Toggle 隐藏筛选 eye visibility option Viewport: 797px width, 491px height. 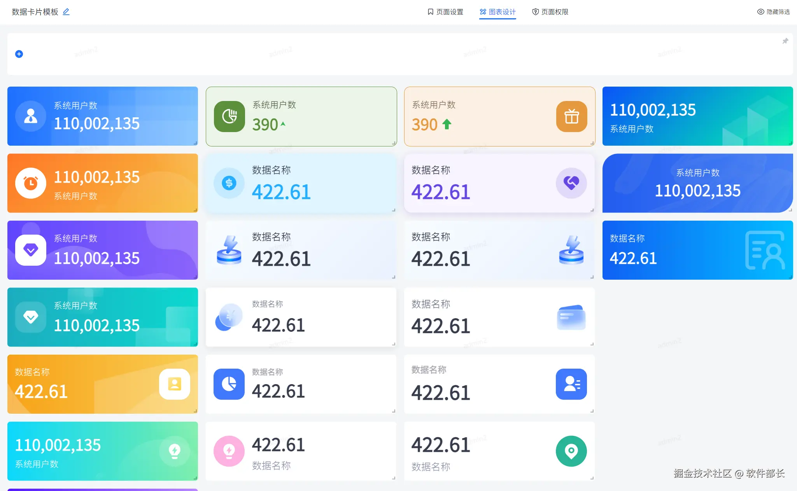(x=773, y=12)
